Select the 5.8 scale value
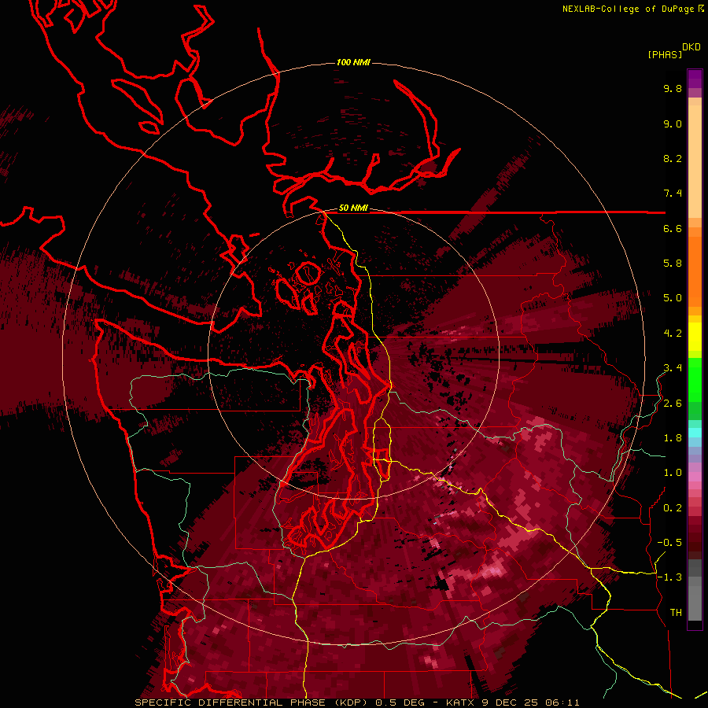The height and width of the screenshot is (708, 708). coord(673,264)
